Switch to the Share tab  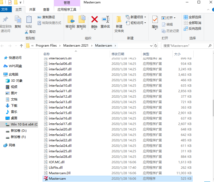click(x=32, y=10)
